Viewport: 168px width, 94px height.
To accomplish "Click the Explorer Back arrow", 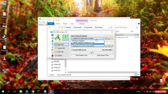I will pyautogui.click(x=50, y=27).
